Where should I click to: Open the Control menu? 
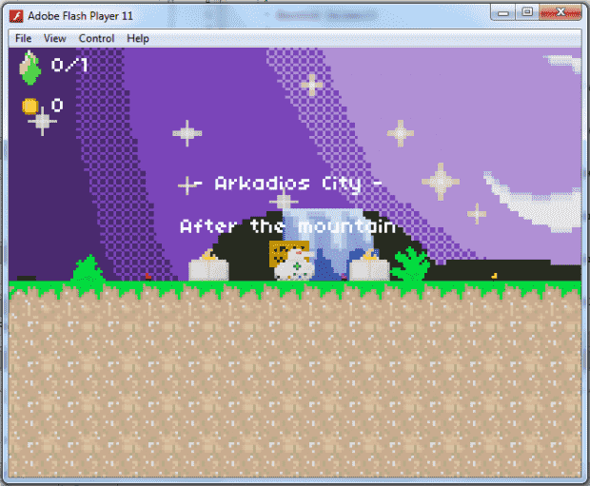coord(97,38)
